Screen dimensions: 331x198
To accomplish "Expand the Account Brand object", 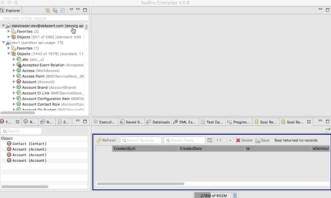I will point(14,87).
